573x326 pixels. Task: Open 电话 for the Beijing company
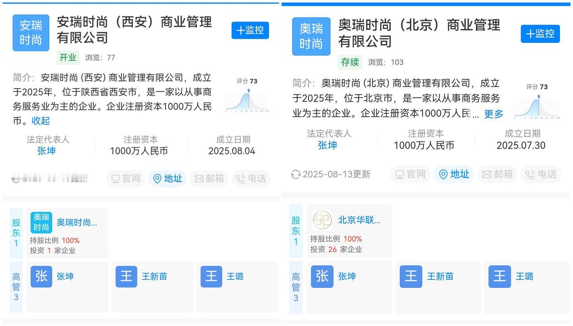(x=541, y=174)
